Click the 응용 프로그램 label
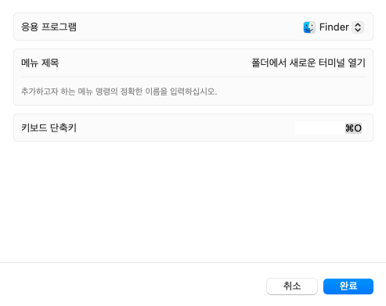 click(49, 27)
